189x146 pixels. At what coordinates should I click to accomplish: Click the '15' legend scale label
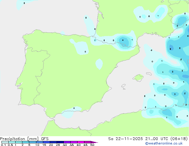[x=44, y=145]
